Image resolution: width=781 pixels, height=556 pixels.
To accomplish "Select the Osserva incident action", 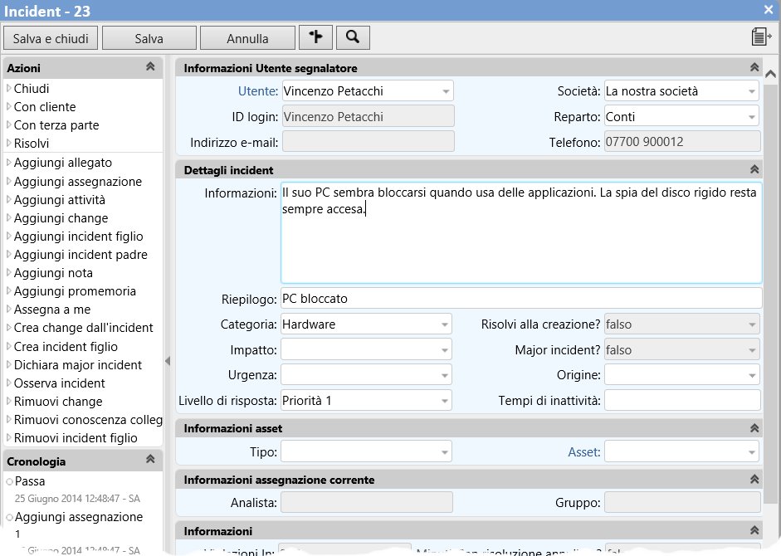I will pyautogui.click(x=59, y=383).
